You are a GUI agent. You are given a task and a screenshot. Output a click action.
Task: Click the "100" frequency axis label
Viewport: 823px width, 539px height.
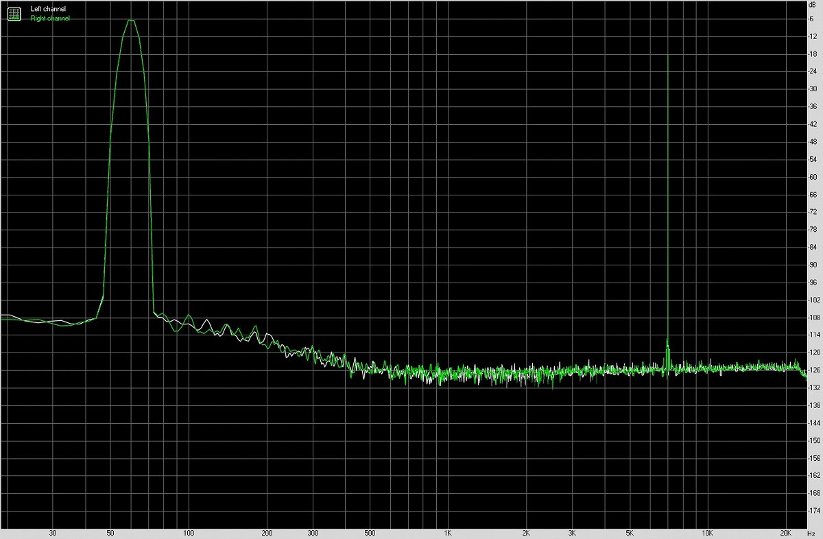tap(189, 533)
